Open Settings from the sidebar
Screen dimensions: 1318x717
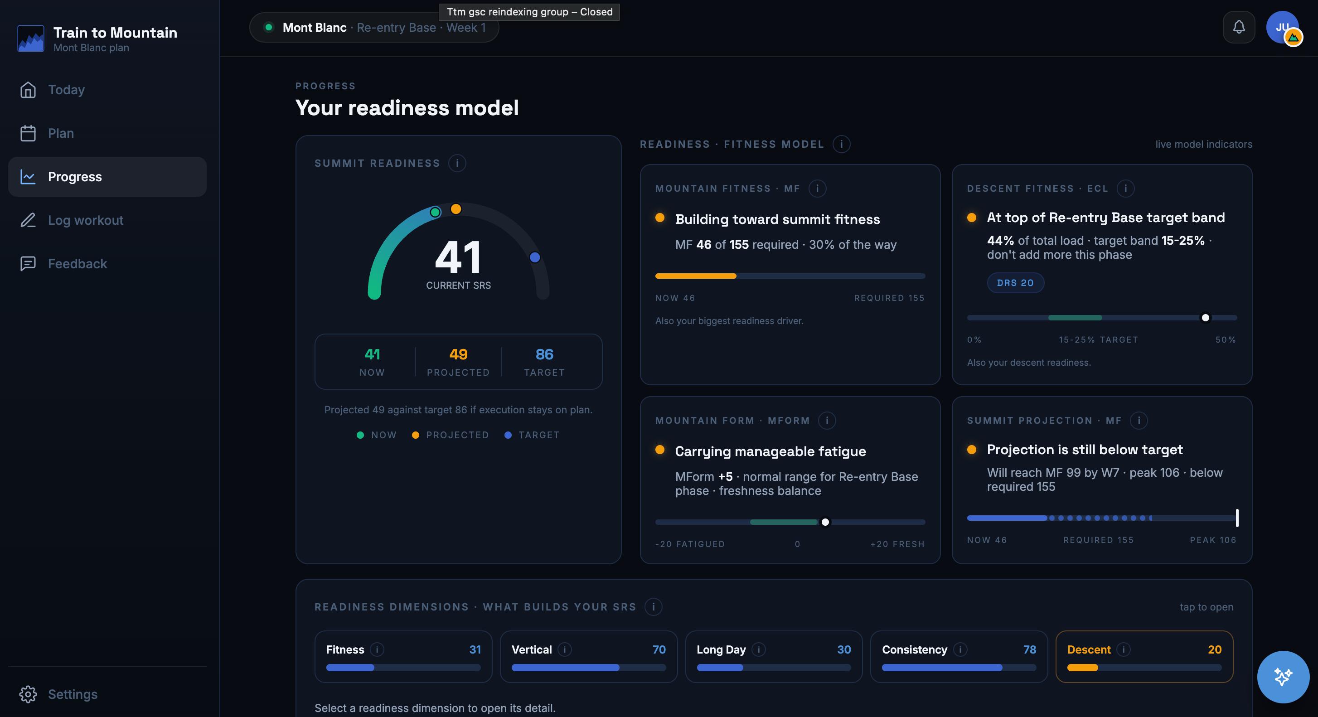(x=107, y=694)
